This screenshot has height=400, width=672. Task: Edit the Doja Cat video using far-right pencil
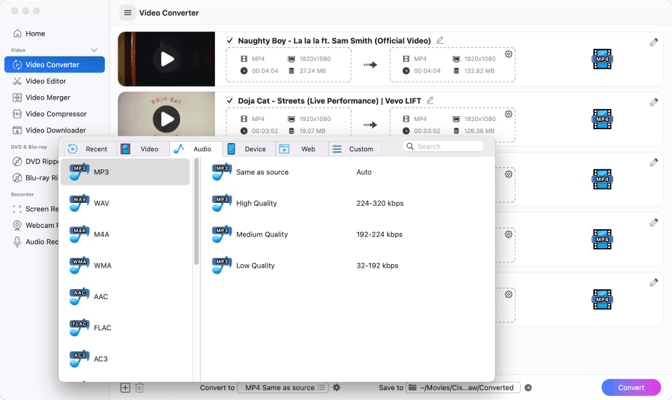pyautogui.click(x=654, y=102)
